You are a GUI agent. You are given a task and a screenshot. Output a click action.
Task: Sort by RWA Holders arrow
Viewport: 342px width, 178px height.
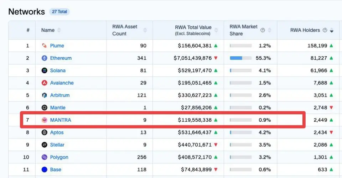tap(332, 31)
